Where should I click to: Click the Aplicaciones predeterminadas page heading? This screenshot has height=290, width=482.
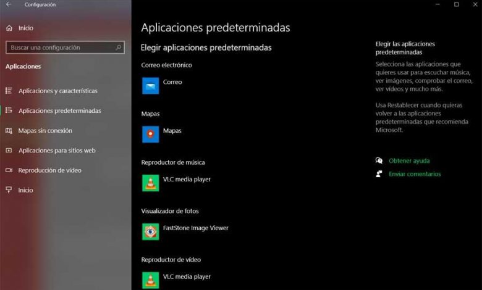(216, 28)
